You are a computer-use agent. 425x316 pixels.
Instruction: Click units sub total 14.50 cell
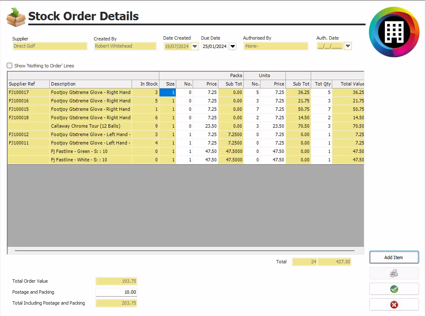pos(299,118)
